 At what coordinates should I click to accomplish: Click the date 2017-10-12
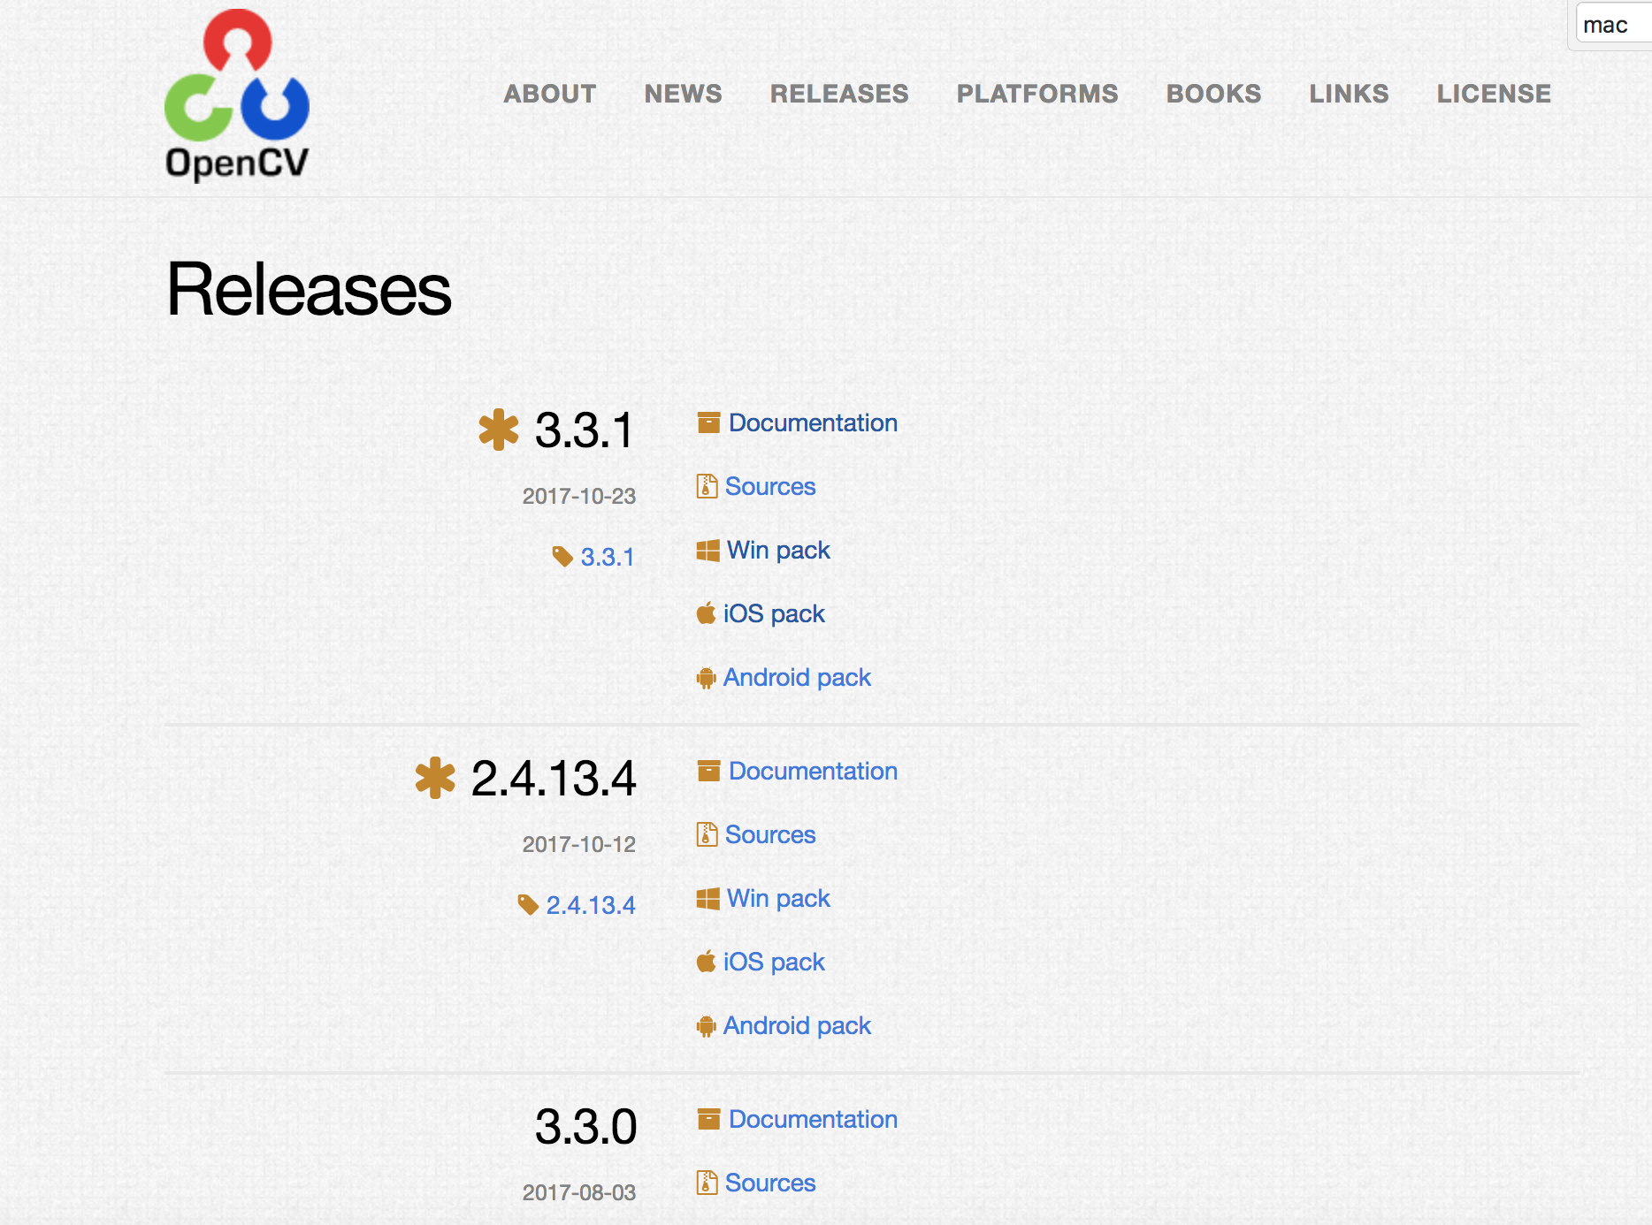click(x=579, y=844)
